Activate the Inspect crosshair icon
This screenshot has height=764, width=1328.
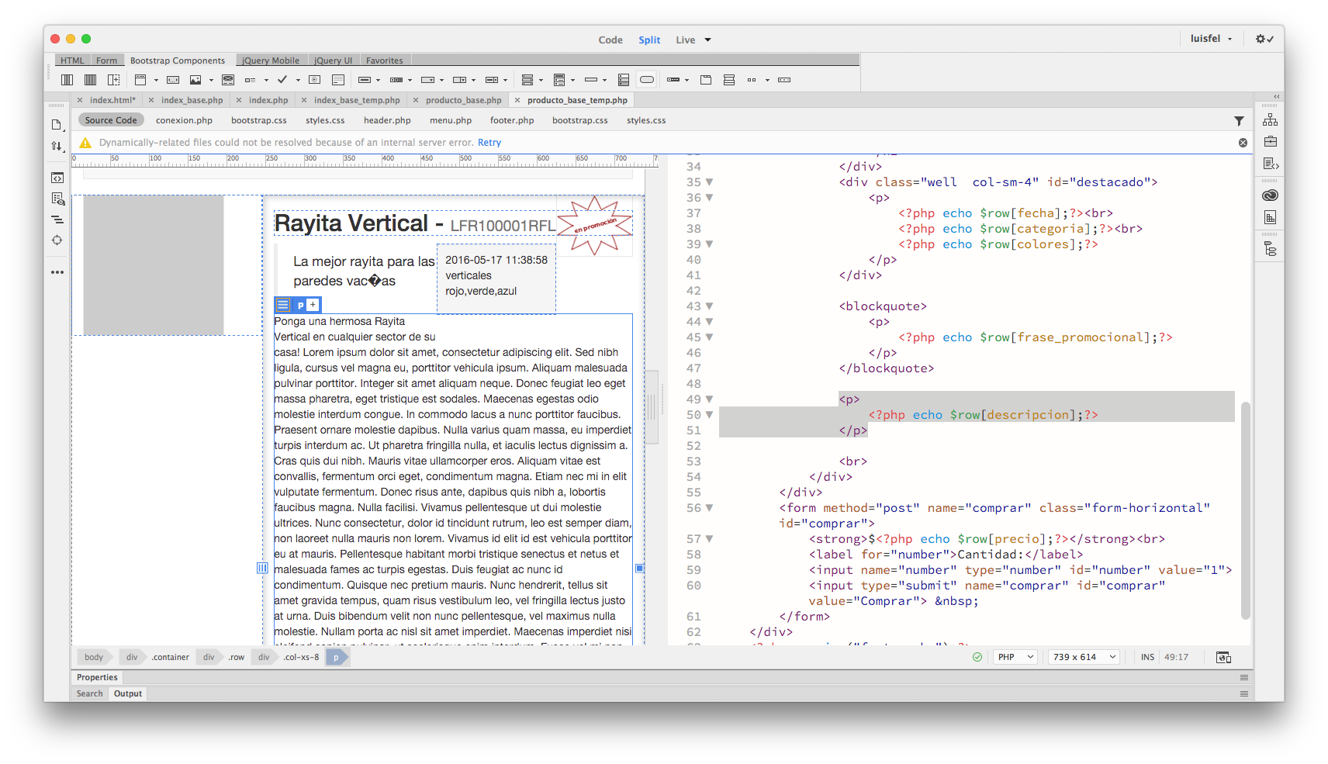(x=57, y=240)
